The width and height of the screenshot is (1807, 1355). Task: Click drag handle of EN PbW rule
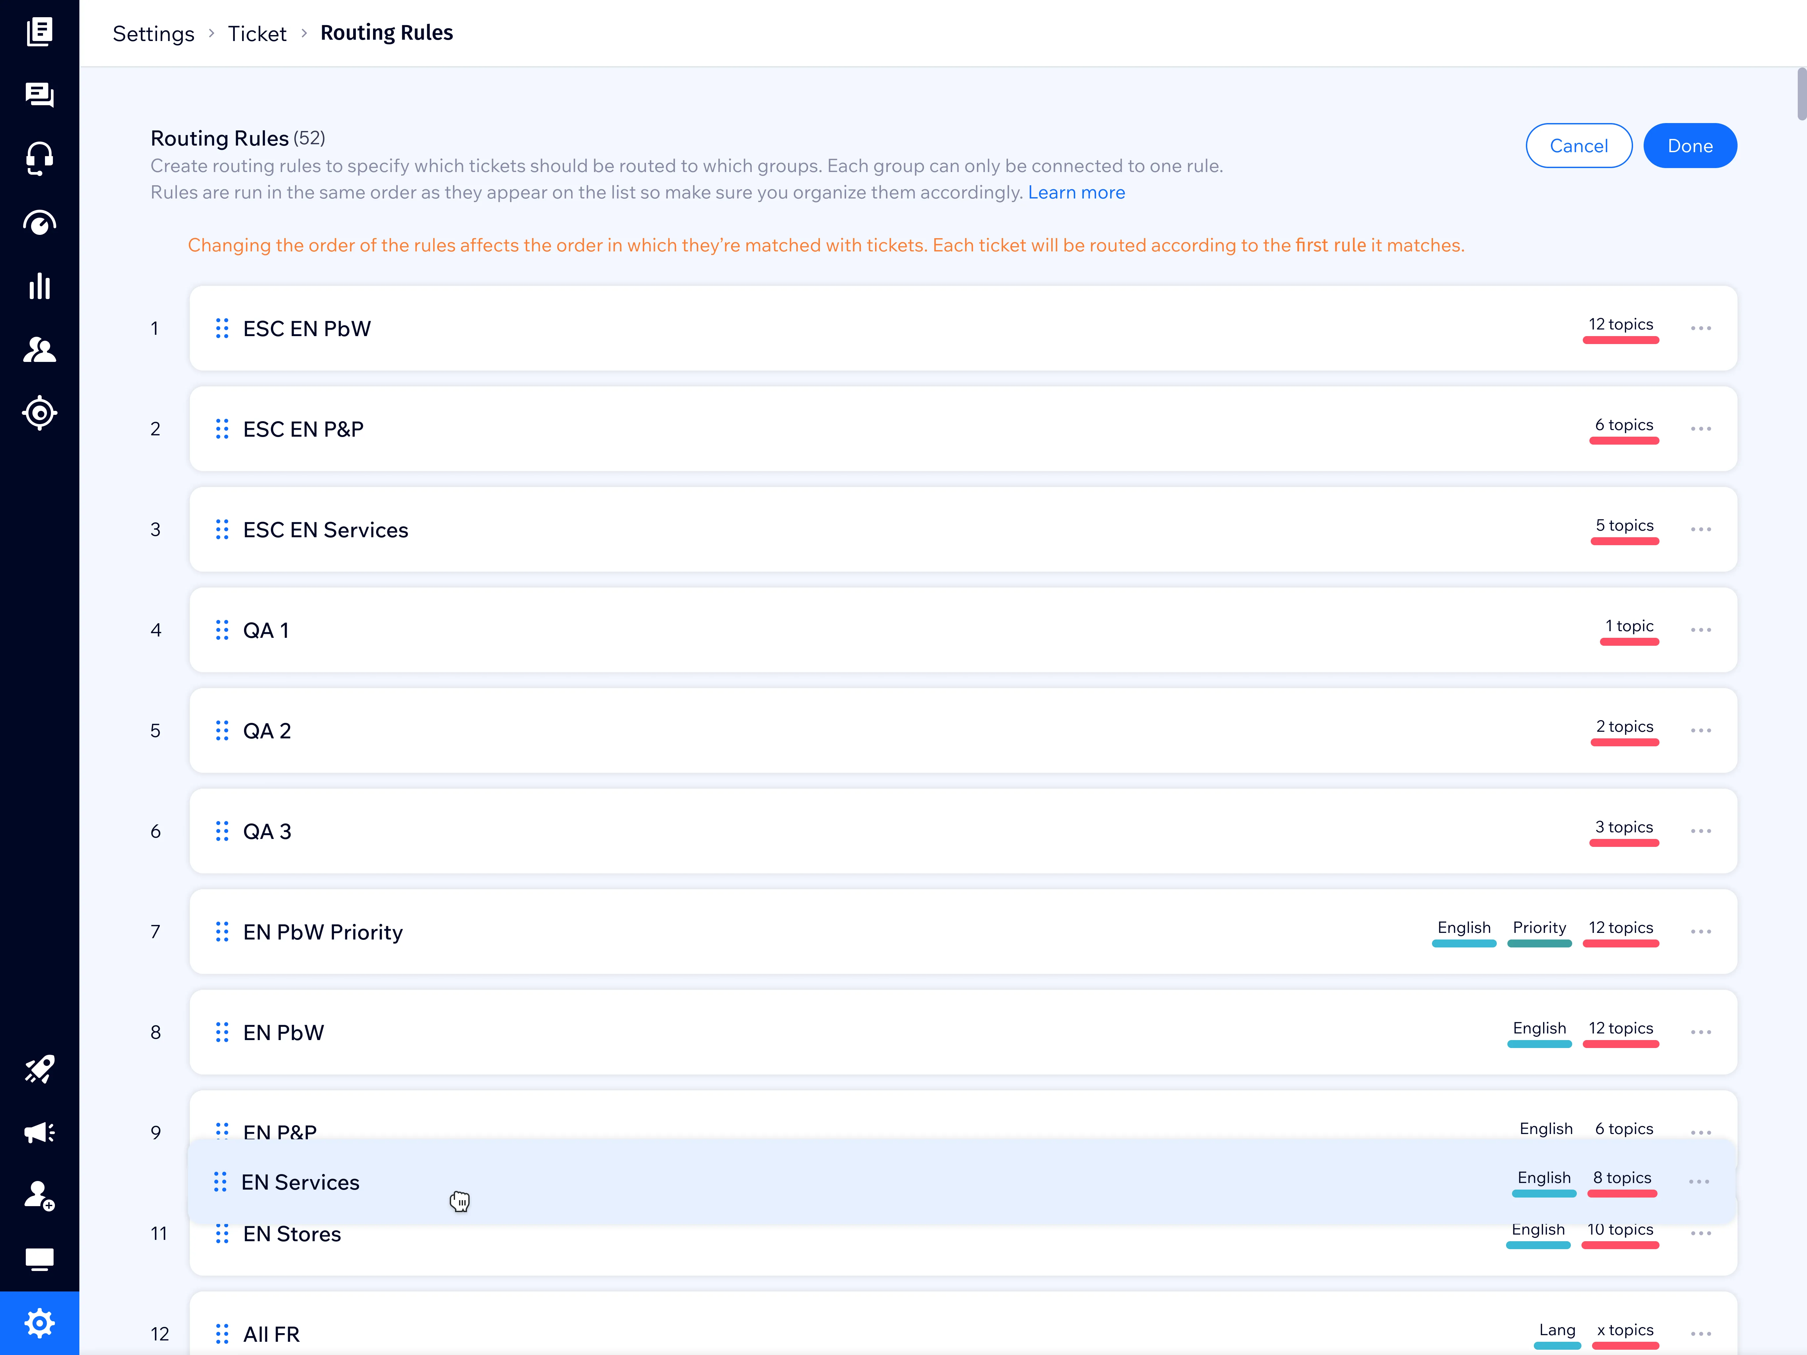point(222,1032)
